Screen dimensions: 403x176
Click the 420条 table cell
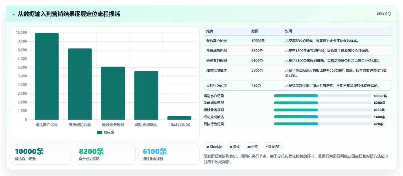pyautogui.click(x=256, y=86)
